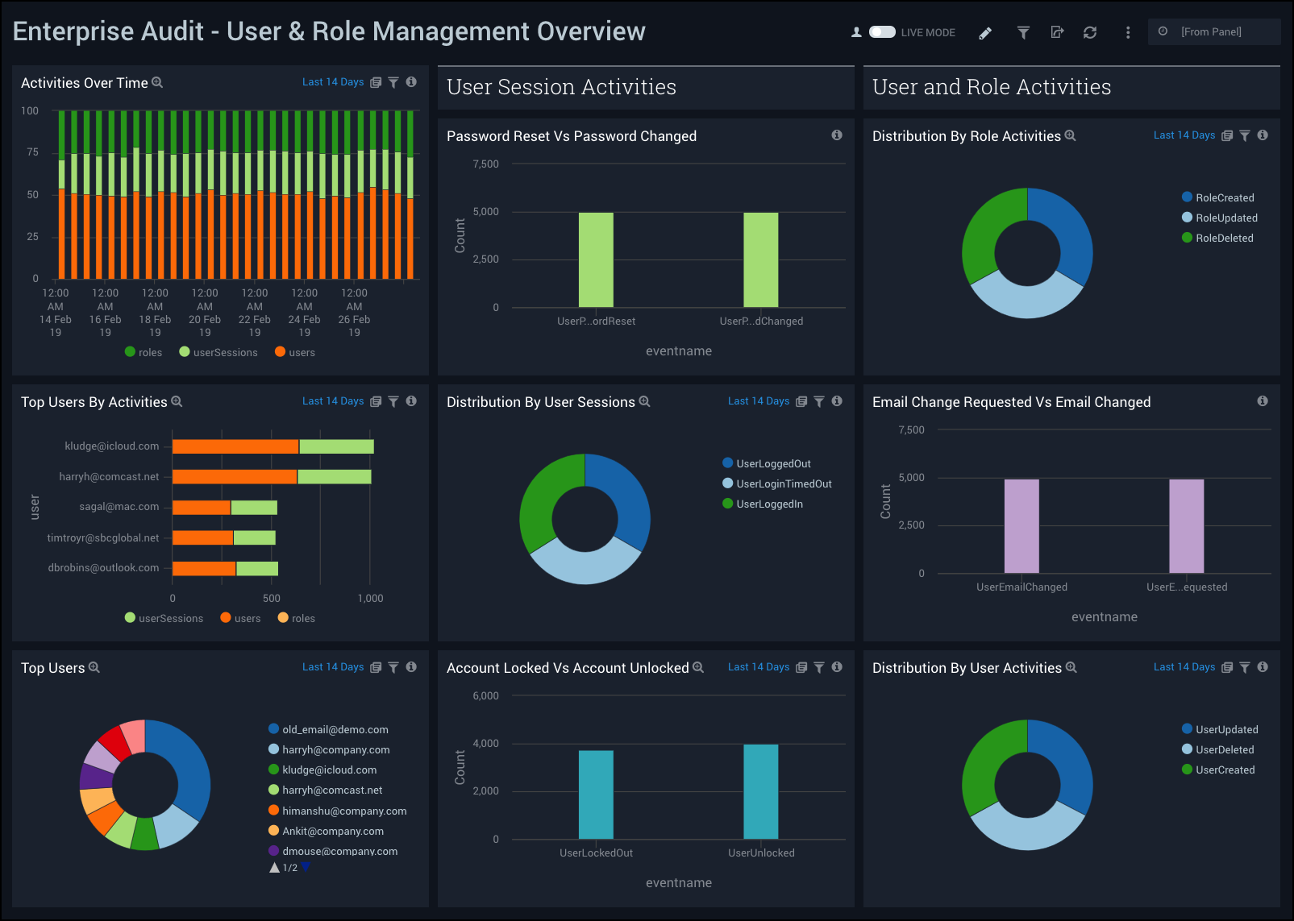This screenshot has width=1294, height=921.
Task: Click the pencil edit dashboard icon
Action: click(985, 33)
